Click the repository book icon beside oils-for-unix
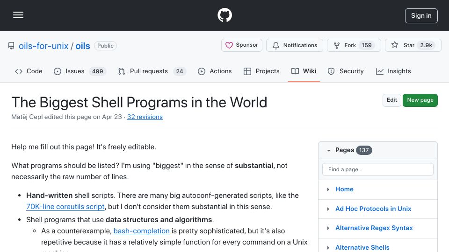 click(x=11, y=46)
